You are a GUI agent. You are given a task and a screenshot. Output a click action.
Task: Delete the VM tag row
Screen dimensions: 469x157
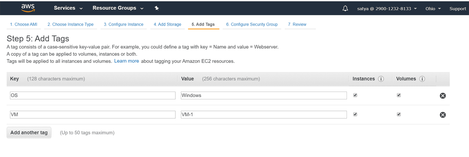pos(443,115)
